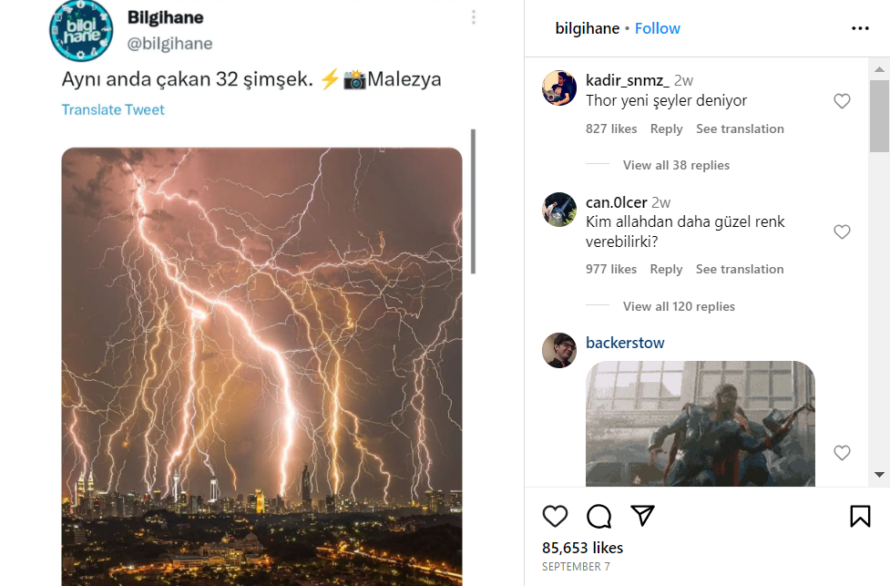Viewport: 890px width, 586px height.
Task: View the 85,653 likes list
Action: click(583, 548)
